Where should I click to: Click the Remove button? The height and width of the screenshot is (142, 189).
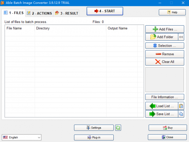click(165, 54)
